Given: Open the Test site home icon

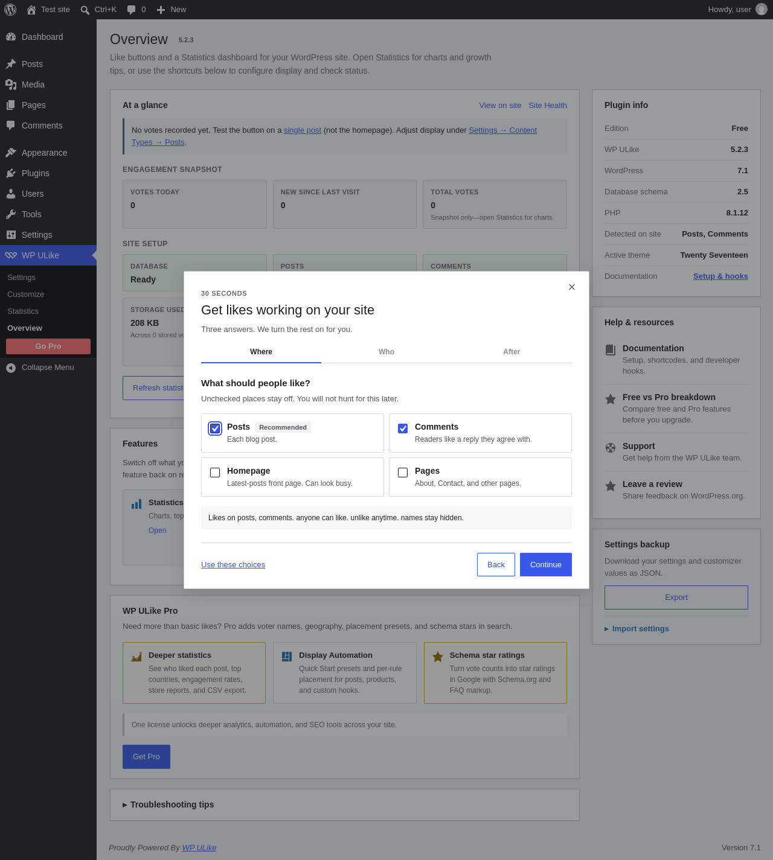Looking at the screenshot, I should coord(31,10).
